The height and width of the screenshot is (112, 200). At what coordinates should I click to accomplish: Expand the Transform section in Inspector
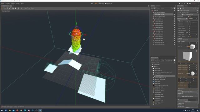pyautogui.click(x=187, y=103)
